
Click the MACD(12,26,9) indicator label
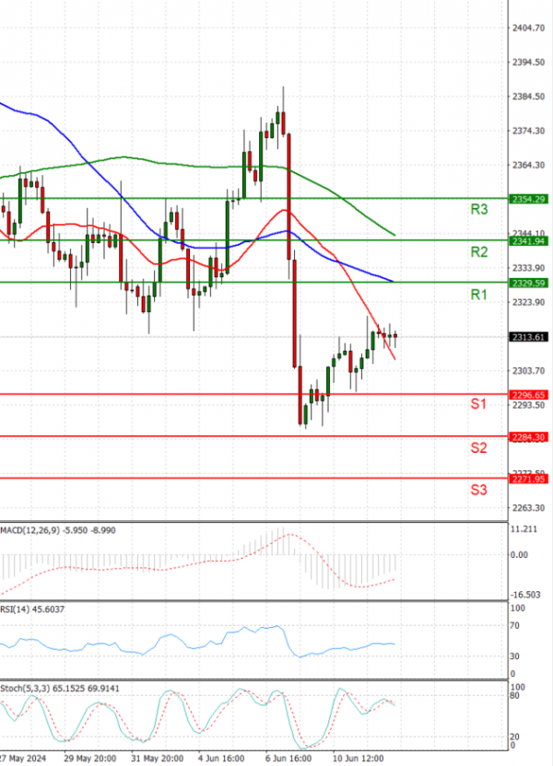click(58, 530)
